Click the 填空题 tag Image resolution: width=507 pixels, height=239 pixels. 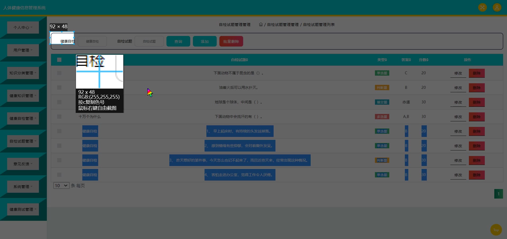click(x=382, y=102)
